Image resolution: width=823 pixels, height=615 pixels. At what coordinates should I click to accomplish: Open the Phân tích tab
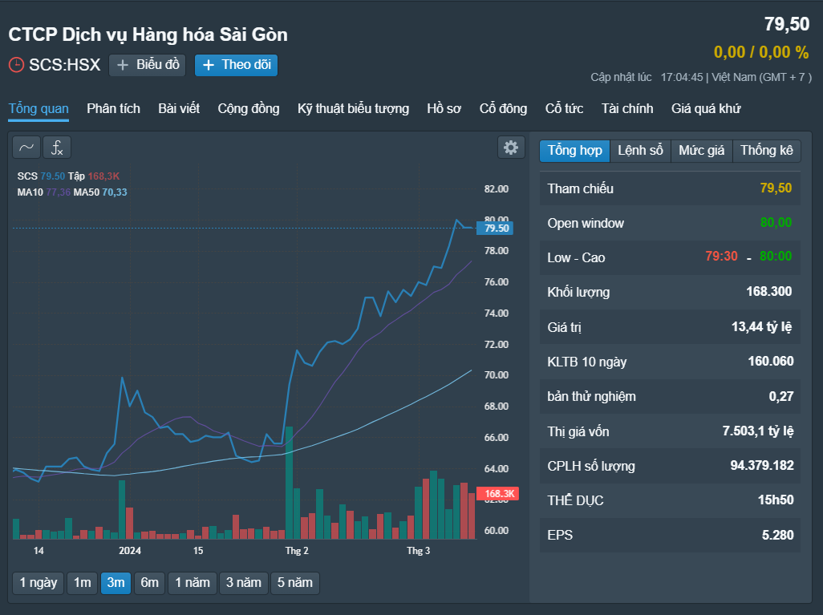click(113, 108)
